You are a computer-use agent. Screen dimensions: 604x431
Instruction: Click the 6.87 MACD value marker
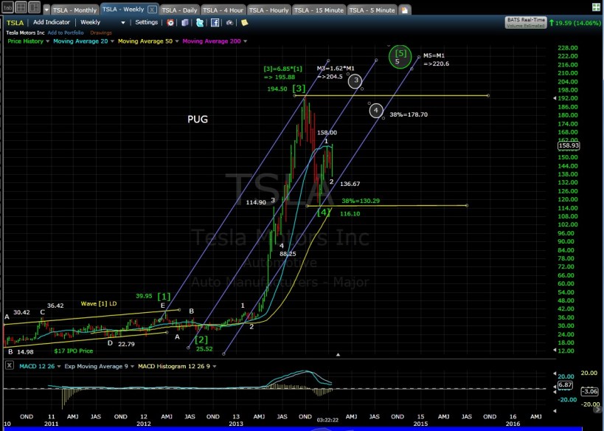(x=565, y=385)
